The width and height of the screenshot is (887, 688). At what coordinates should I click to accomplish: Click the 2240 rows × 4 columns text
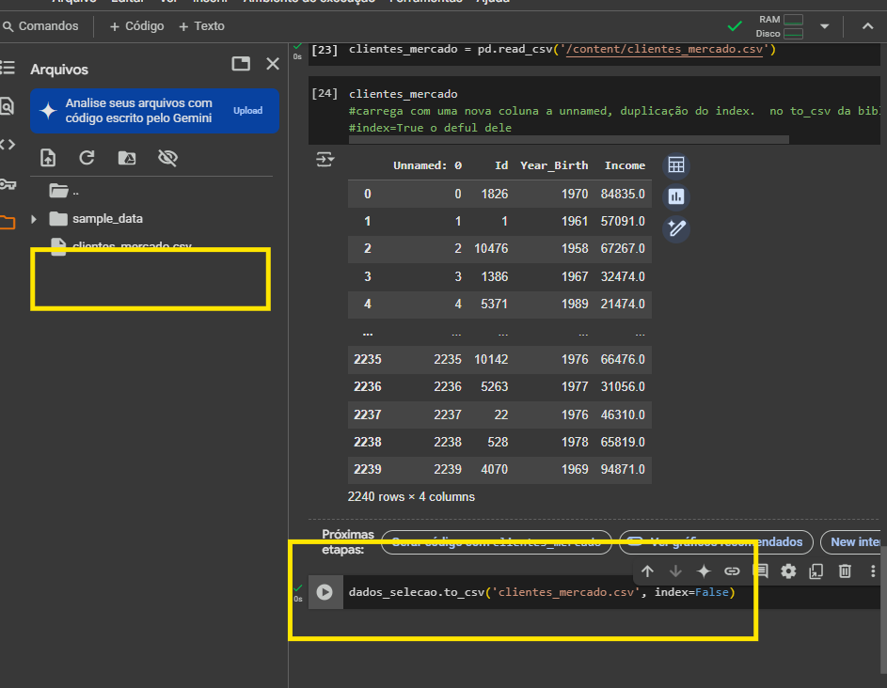point(411,497)
